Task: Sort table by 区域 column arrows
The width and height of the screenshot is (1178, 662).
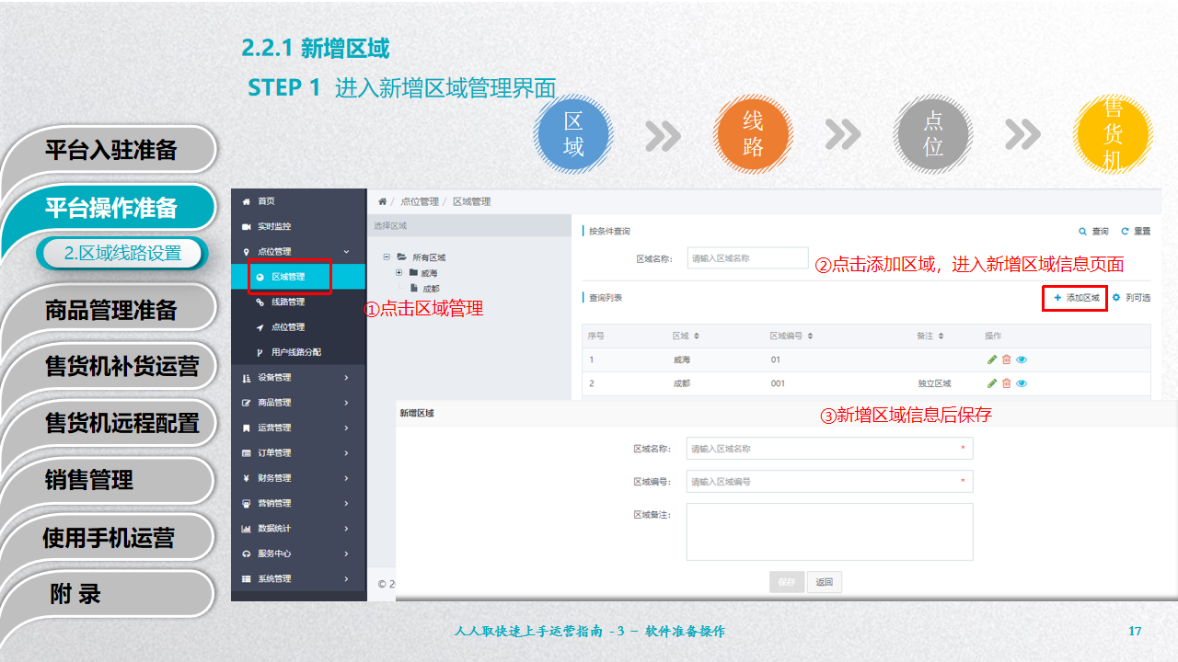Action: (697, 336)
